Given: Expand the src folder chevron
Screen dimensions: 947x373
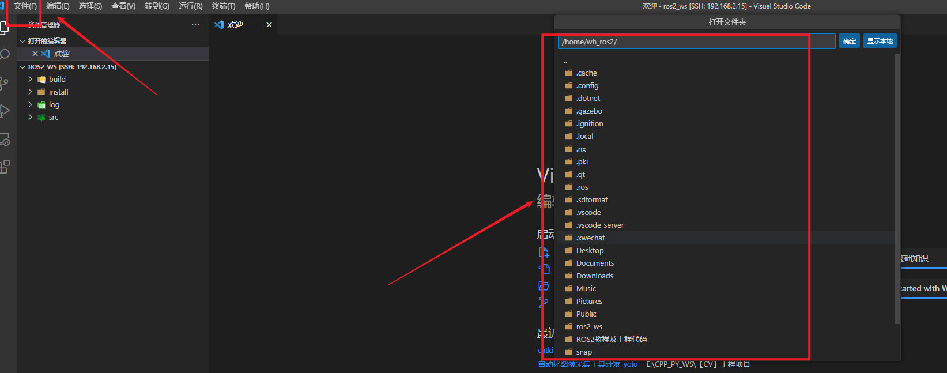Looking at the screenshot, I should click(x=30, y=118).
